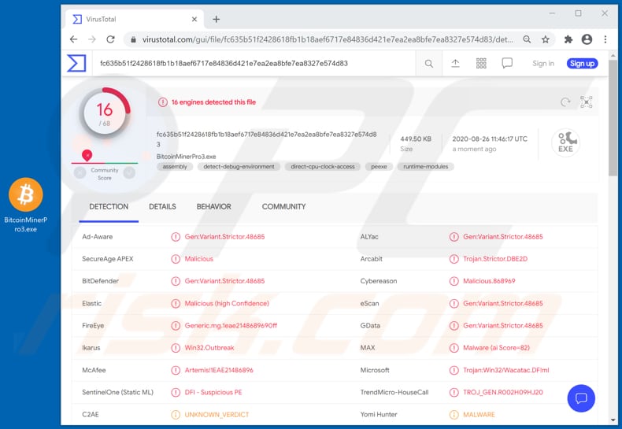Viewport: 622px width, 429px height.
Task: Click the alert icon beside the Ad-Aware detection
Action: click(x=176, y=237)
